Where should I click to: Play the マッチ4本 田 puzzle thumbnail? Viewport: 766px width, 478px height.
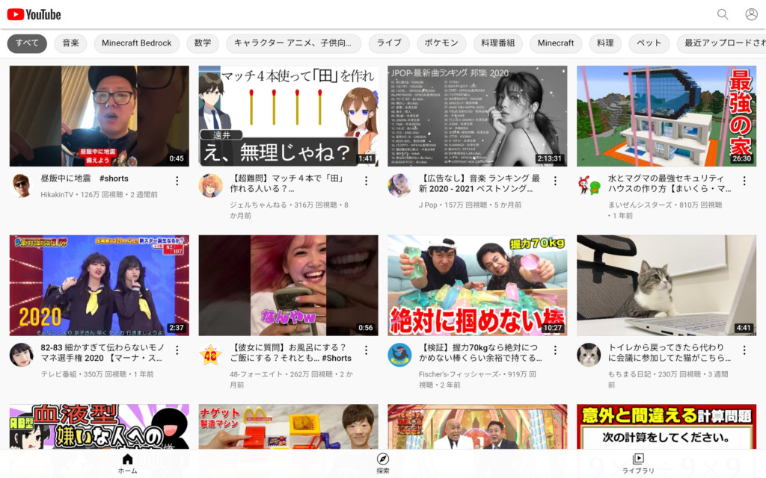[288, 116]
